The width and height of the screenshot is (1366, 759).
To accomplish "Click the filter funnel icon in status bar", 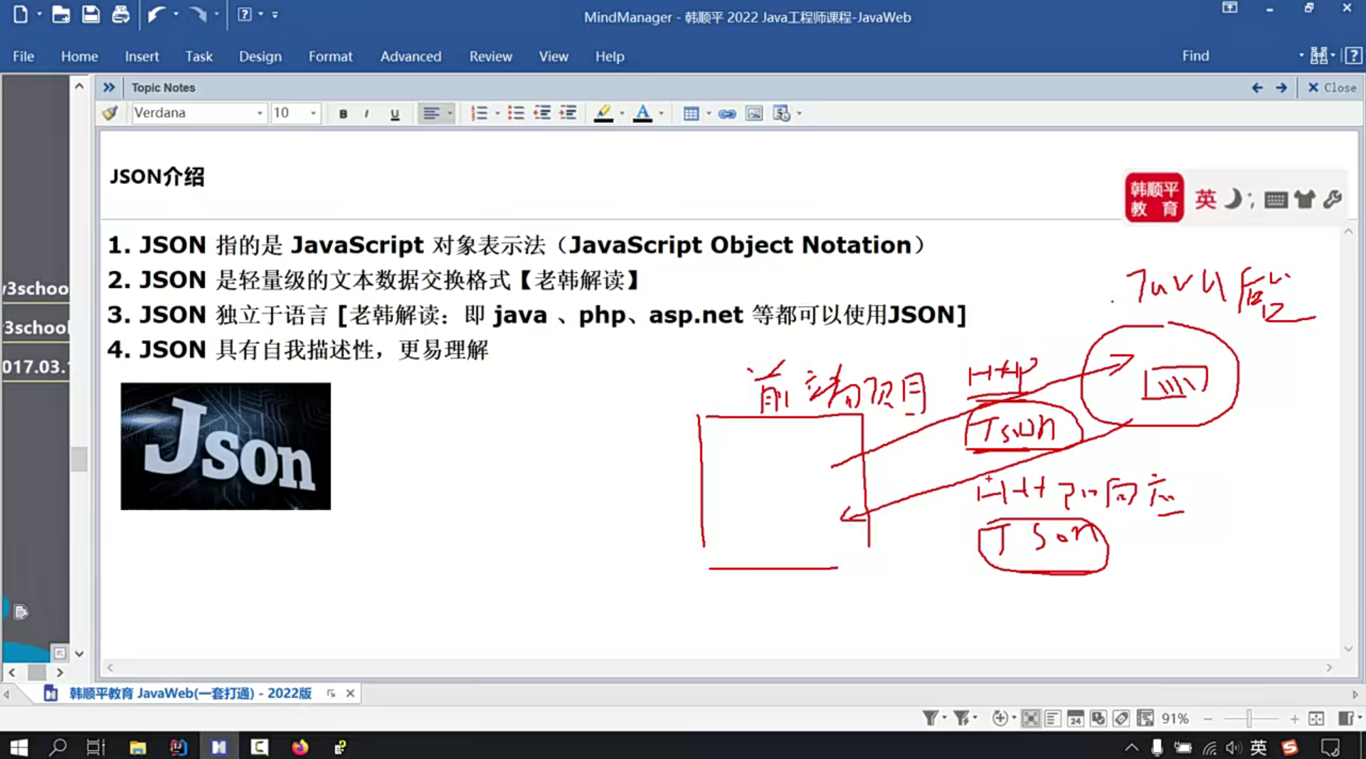I will 930,718.
